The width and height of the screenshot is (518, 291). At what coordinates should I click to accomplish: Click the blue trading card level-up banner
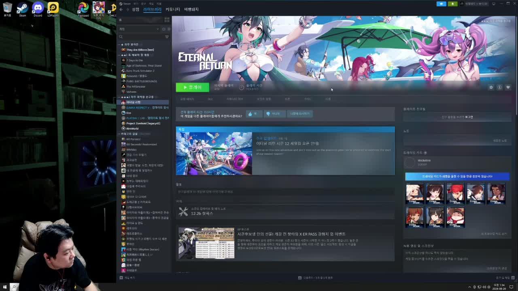457,176
